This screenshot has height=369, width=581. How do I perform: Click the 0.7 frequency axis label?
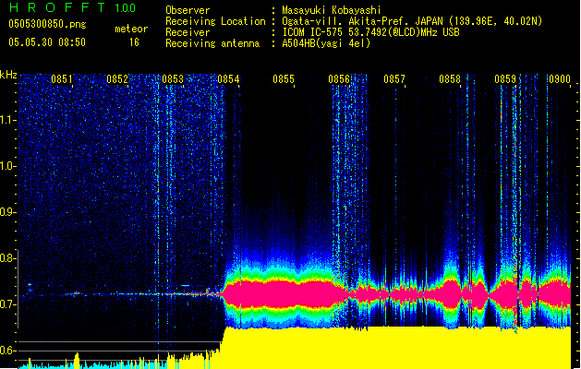click(x=7, y=304)
